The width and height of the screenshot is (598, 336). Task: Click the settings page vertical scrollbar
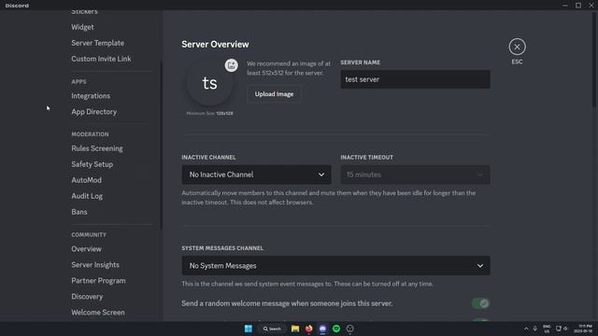594,59
